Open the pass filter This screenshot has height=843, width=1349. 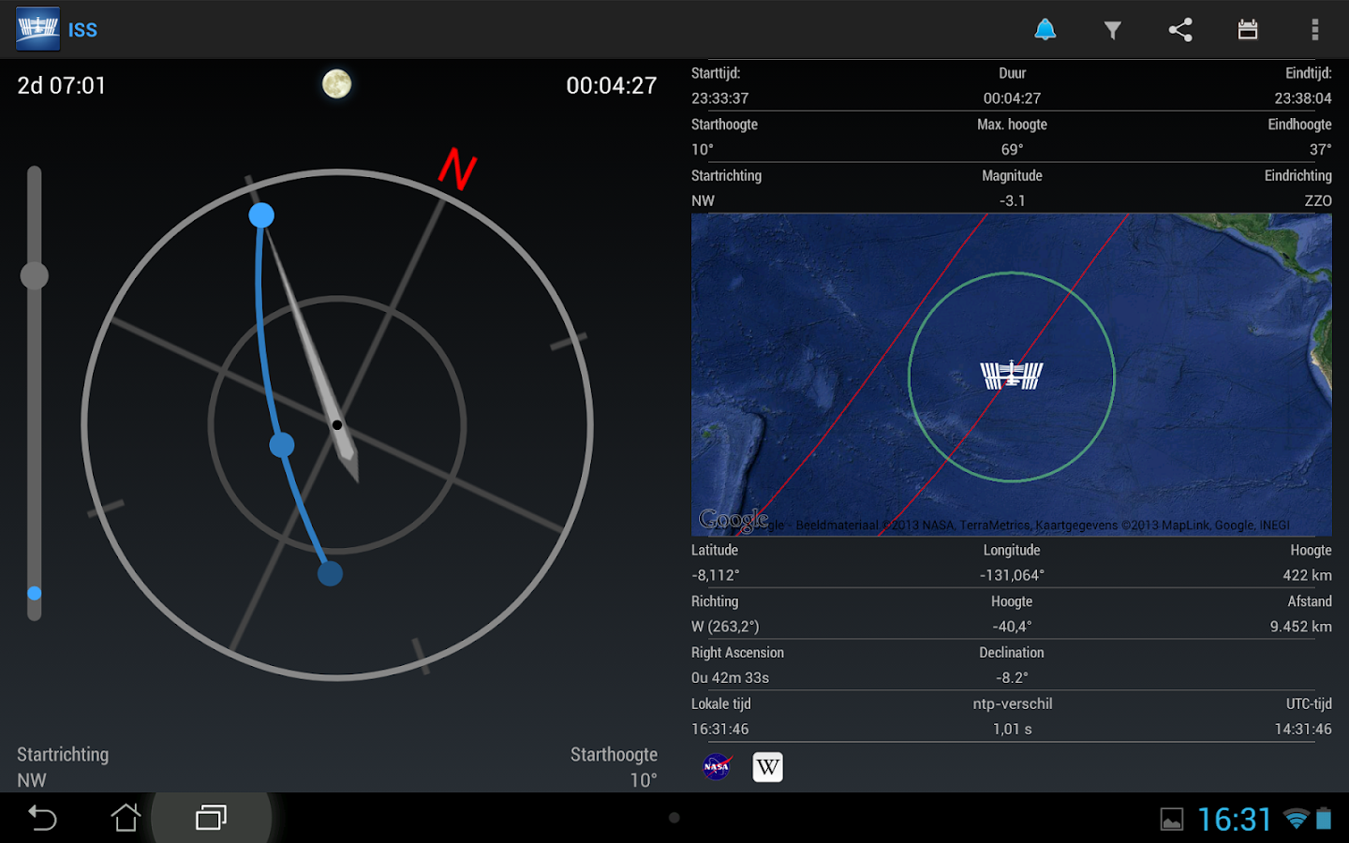(x=1112, y=29)
